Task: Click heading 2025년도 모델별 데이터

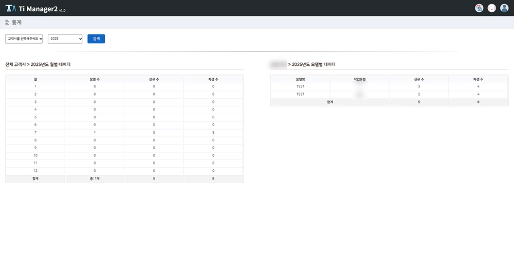Action: click(314, 64)
